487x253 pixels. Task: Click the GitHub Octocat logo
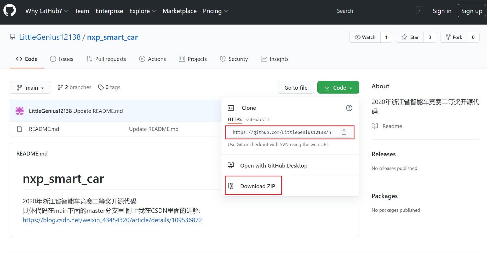click(x=10, y=10)
